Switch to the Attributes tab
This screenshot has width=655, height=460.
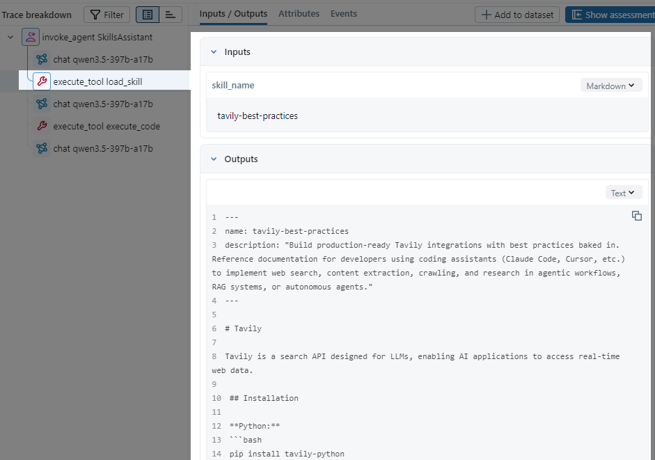coord(299,13)
